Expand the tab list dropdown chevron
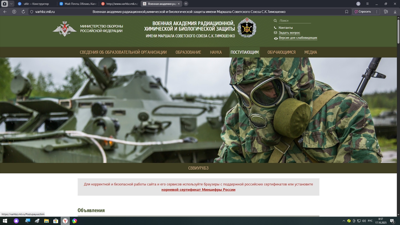 pos(11,4)
